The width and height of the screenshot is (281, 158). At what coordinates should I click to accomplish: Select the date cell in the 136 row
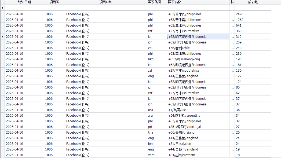tap(24, 70)
